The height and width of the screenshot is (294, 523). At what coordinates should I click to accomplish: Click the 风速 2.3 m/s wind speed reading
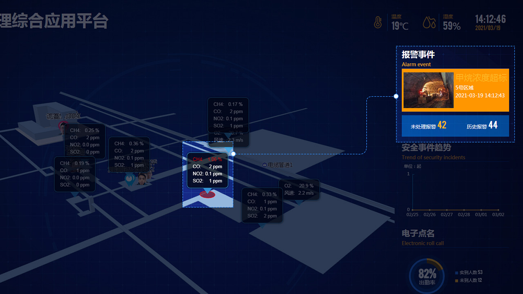pyautogui.click(x=228, y=140)
